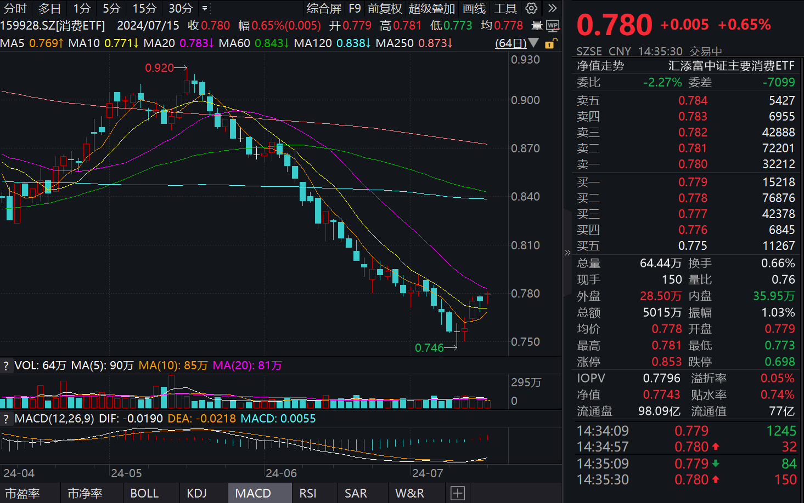Viewport: 804px width, 503px height.
Task: Click the large 0.780 last price
Action: coord(614,25)
